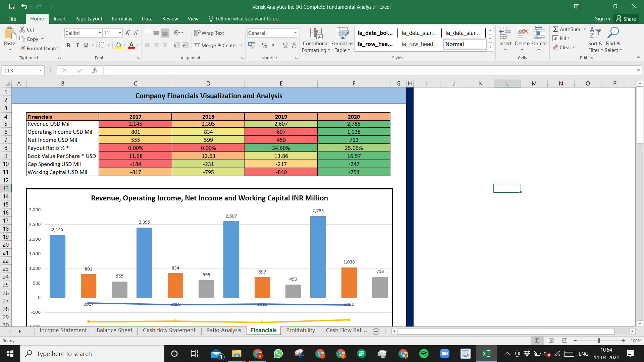Open the Accounting Number Format icon
The height and width of the screenshot is (362, 644).
(252, 45)
